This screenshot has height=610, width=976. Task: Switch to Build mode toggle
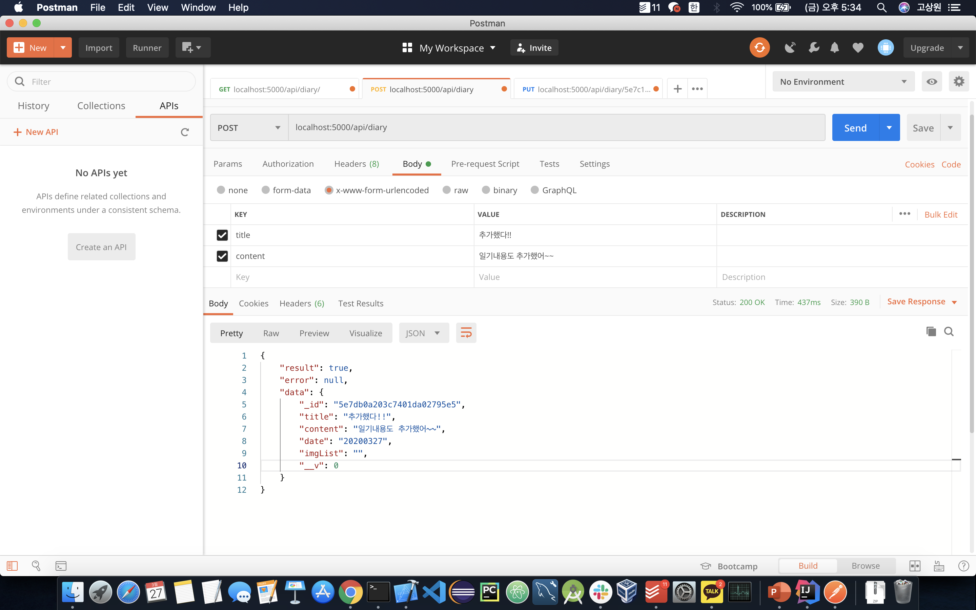(x=808, y=566)
